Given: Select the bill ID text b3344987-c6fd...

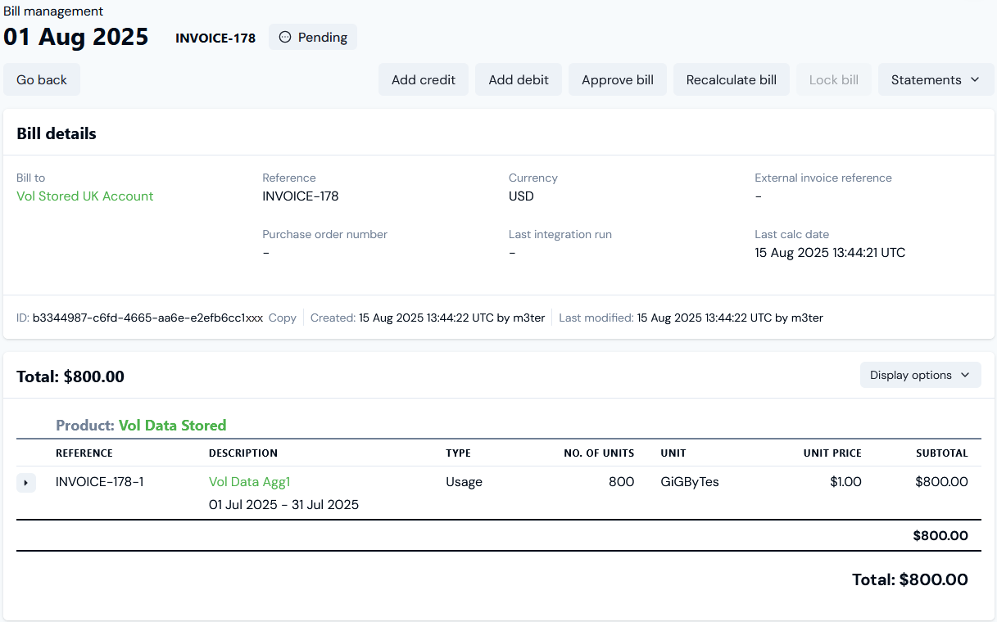Looking at the screenshot, I should click(x=147, y=318).
